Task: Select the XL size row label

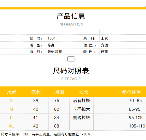Action: [x=11, y=126]
